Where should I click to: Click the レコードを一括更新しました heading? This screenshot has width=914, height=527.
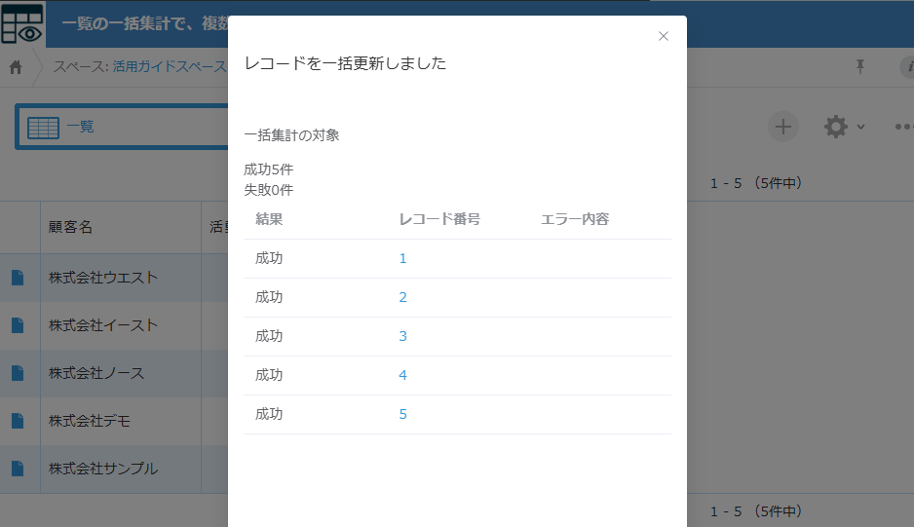coord(345,63)
